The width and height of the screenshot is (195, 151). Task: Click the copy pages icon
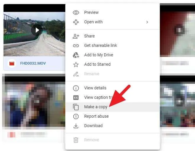click(76, 107)
